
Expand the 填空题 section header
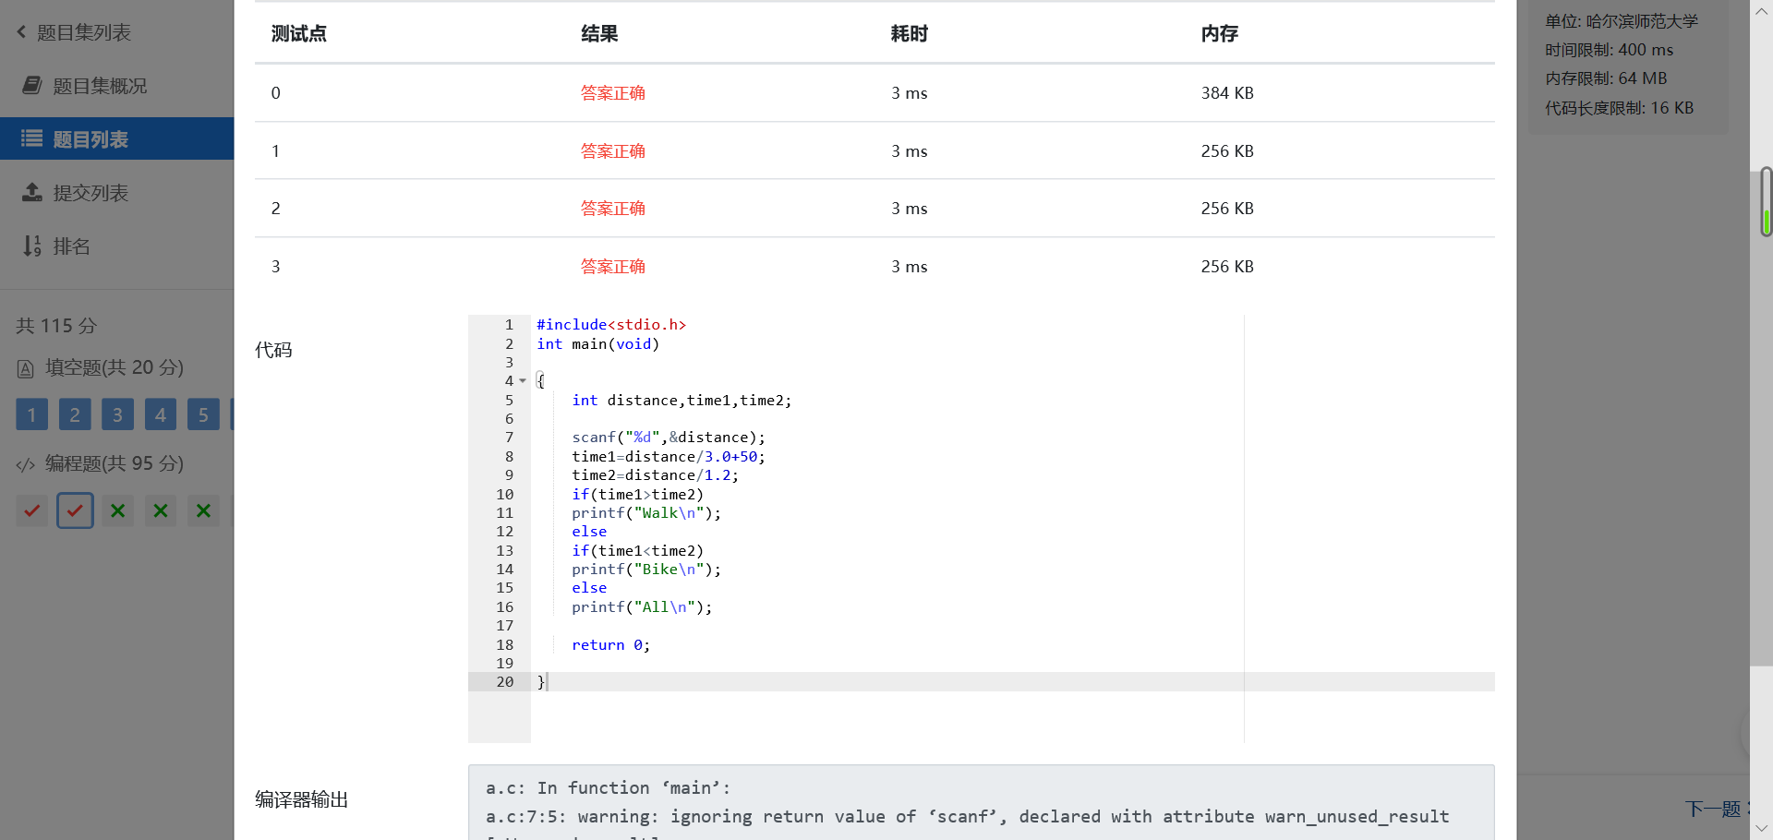coord(115,368)
